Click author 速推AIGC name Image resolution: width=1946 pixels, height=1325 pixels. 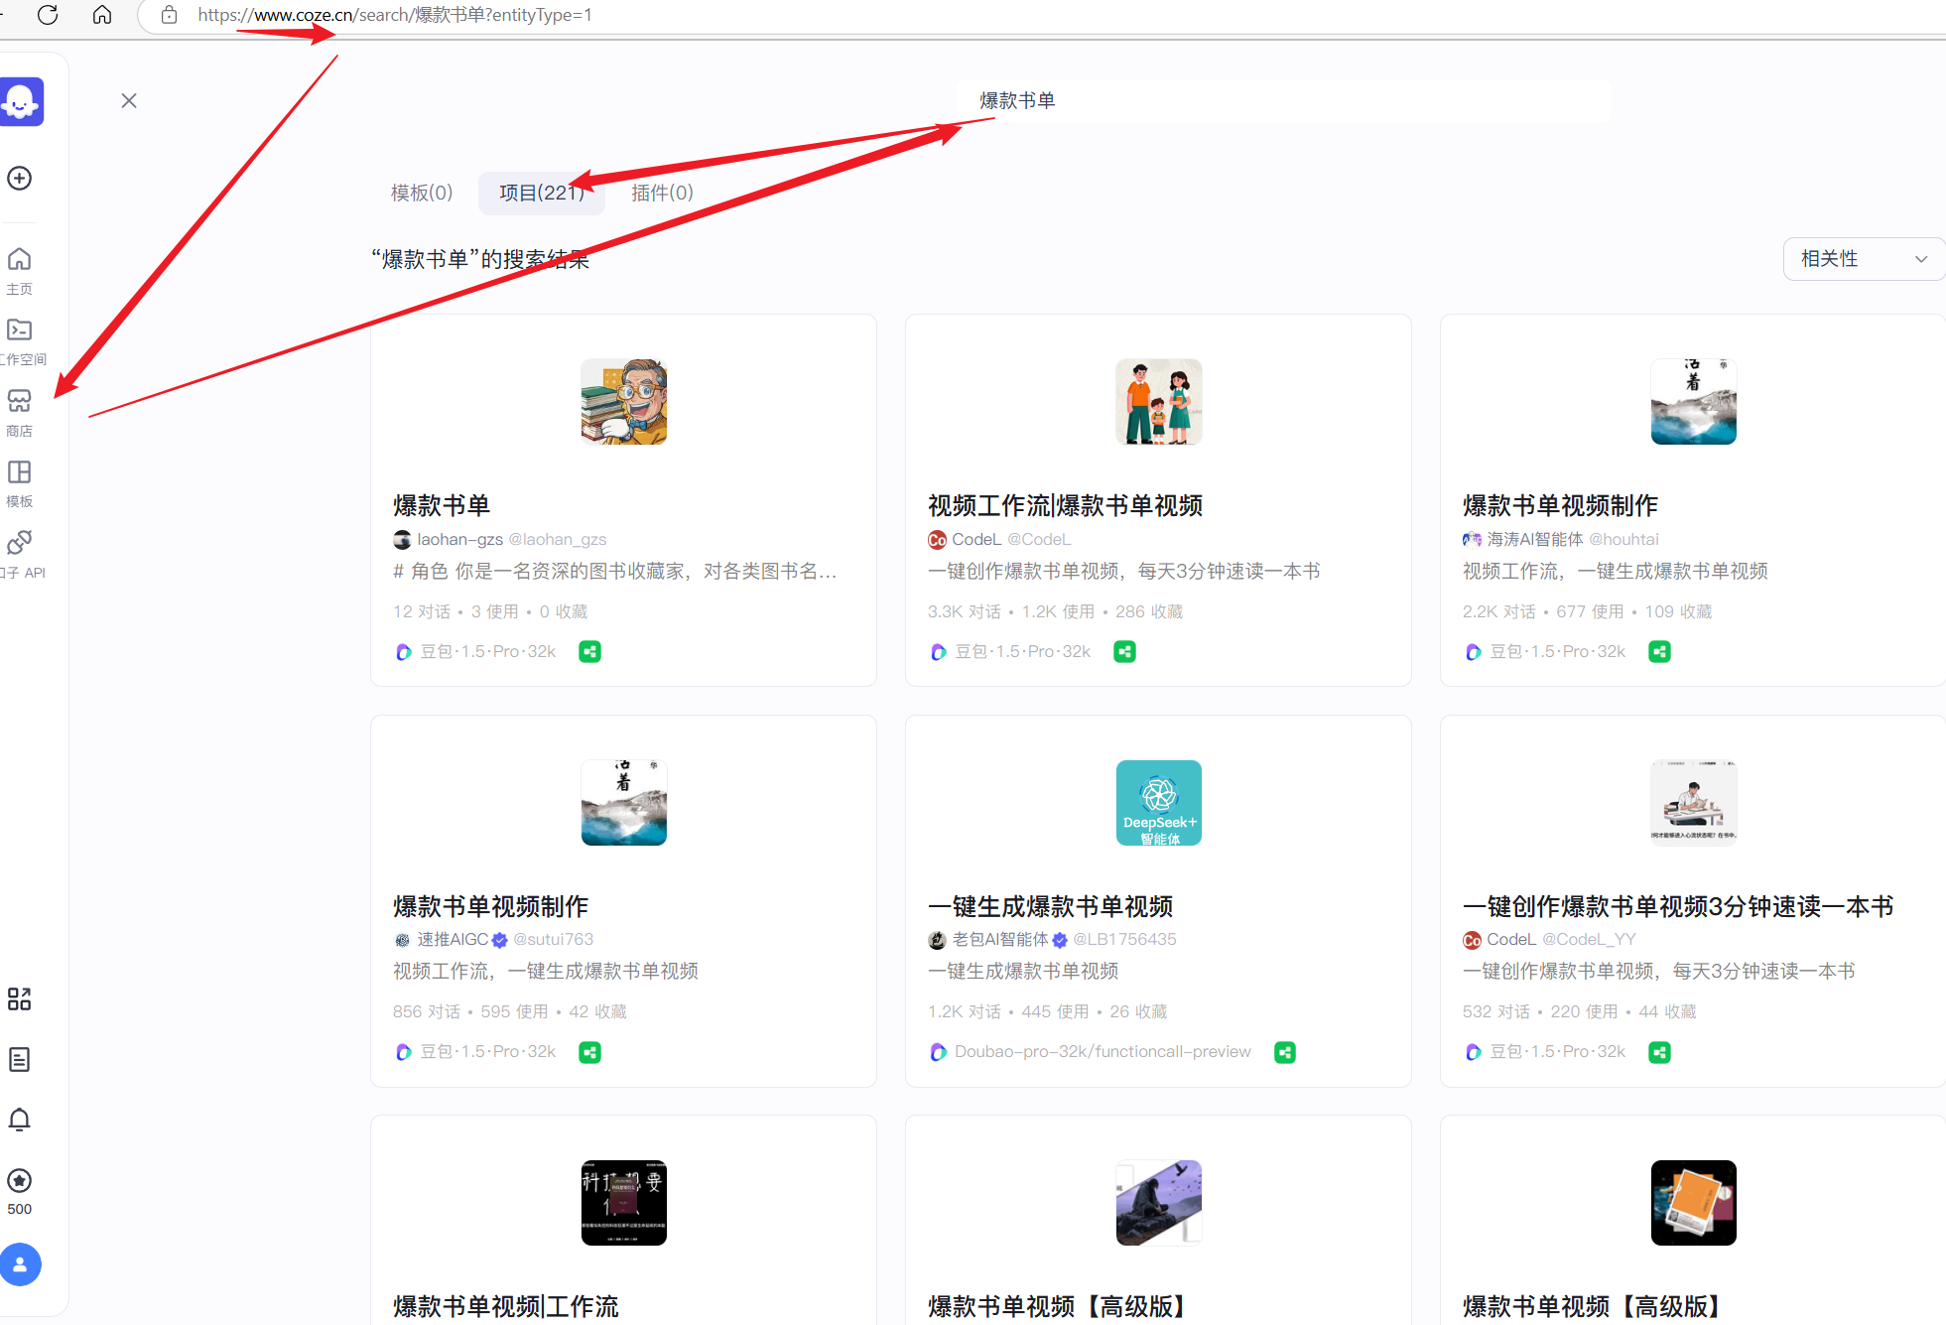pos(453,940)
